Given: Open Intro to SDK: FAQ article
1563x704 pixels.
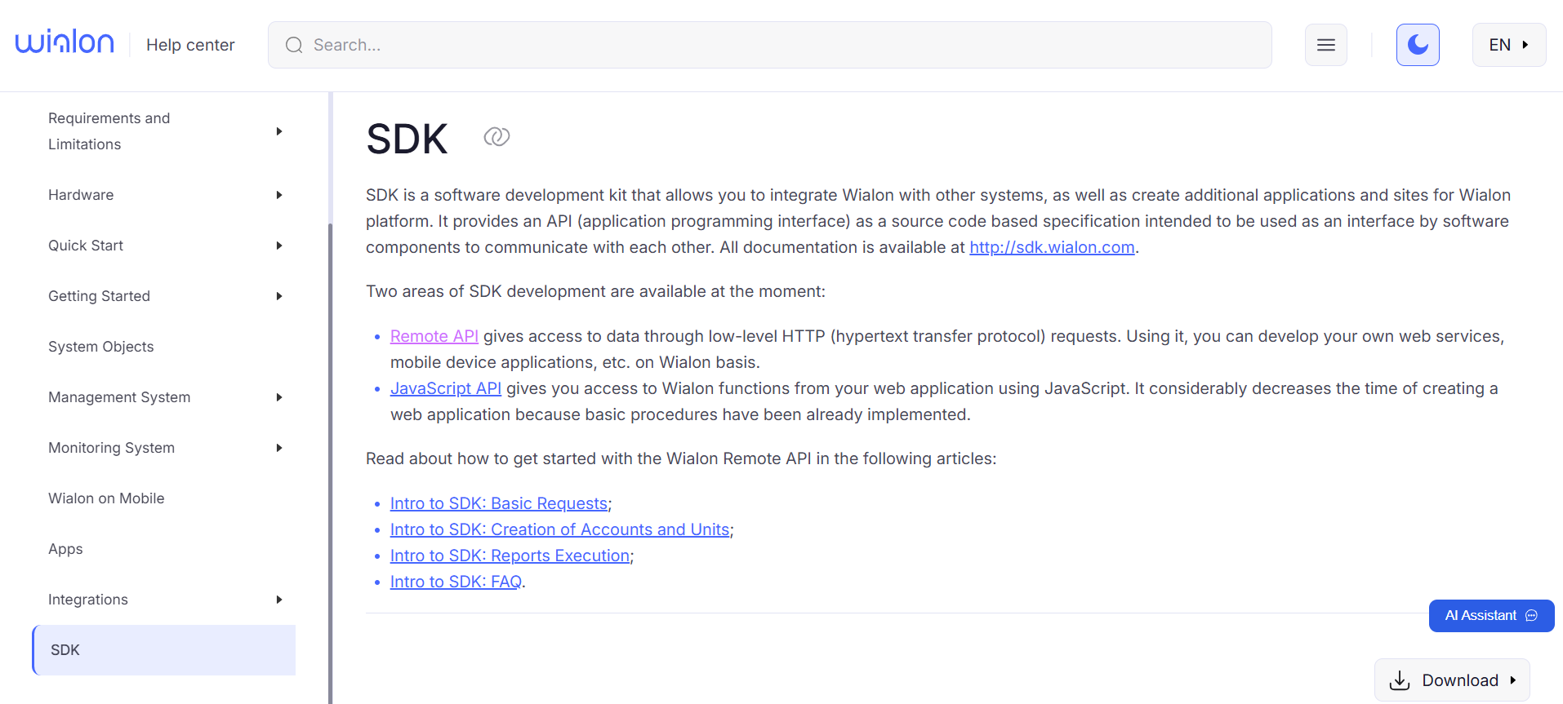Looking at the screenshot, I should point(456,582).
